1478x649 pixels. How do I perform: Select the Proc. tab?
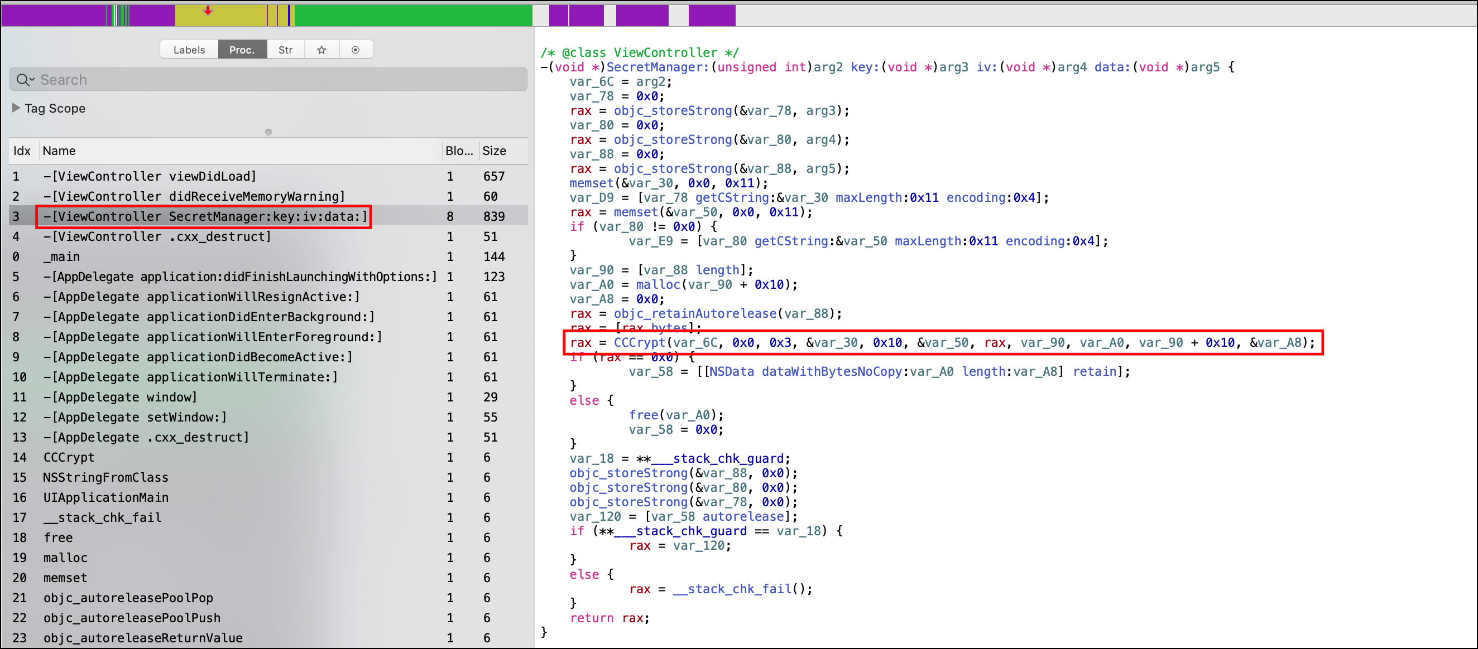(242, 50)
